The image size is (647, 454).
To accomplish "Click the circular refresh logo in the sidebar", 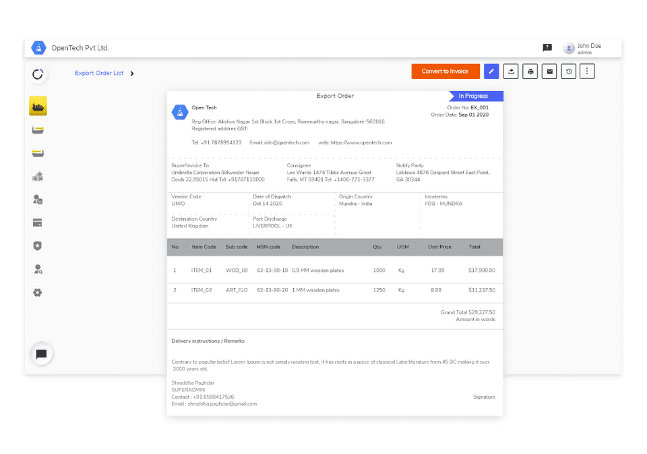I will pos(38,74).
